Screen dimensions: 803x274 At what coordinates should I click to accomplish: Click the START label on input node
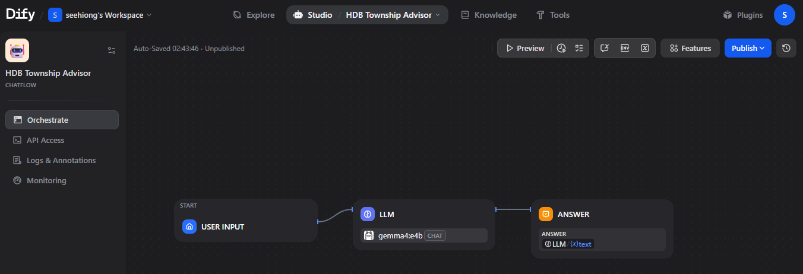189,206
